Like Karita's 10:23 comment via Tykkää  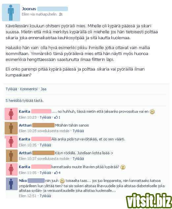(45, 117)
